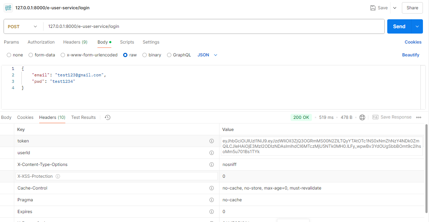Click the Save Response button
Screen dimensions: 429x222
(392, 117)
